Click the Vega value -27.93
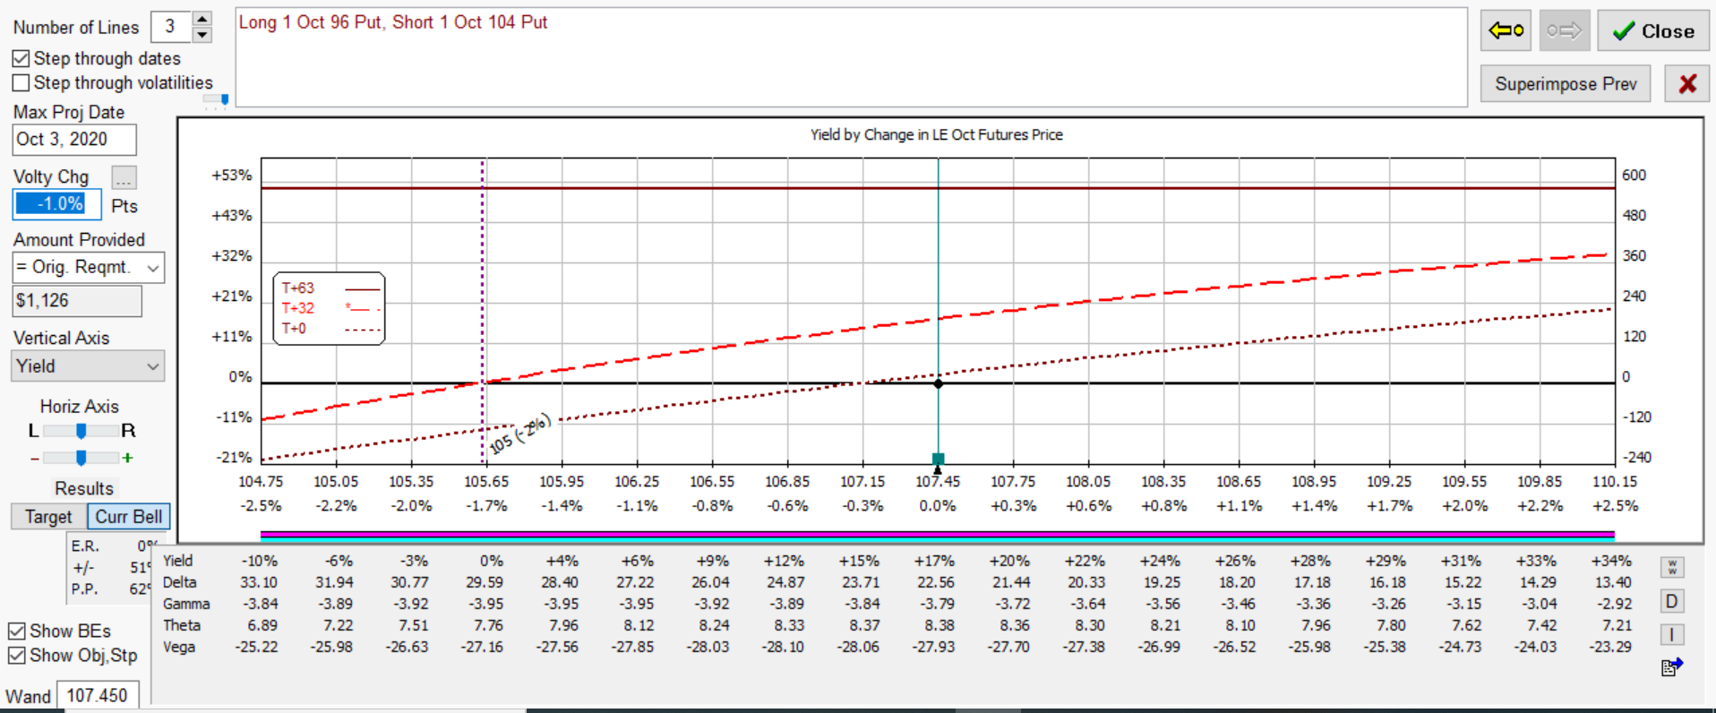The height and width of the screenshot is (713, 1716). coord(933,647)
